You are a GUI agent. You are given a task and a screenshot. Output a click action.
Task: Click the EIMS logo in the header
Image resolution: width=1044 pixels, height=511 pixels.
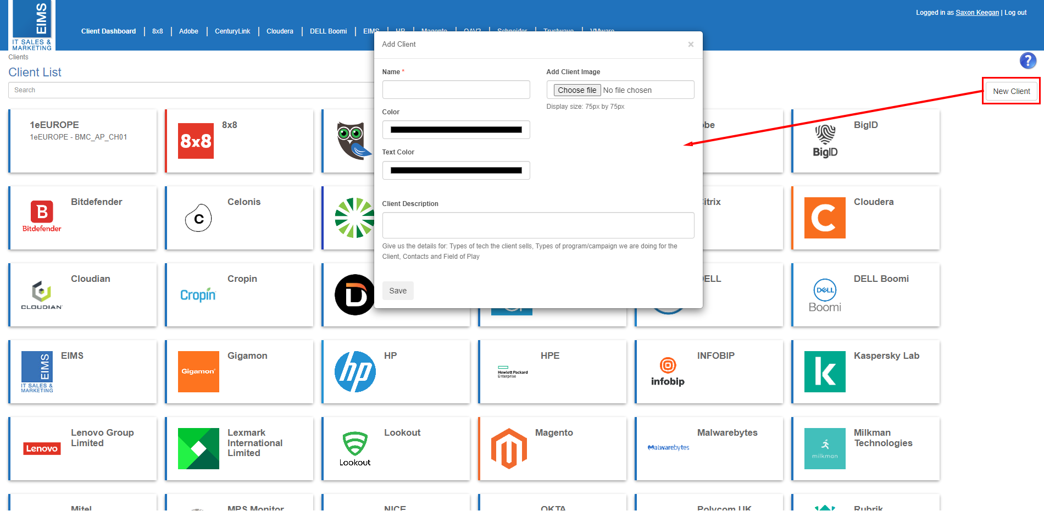pos(32,25)
